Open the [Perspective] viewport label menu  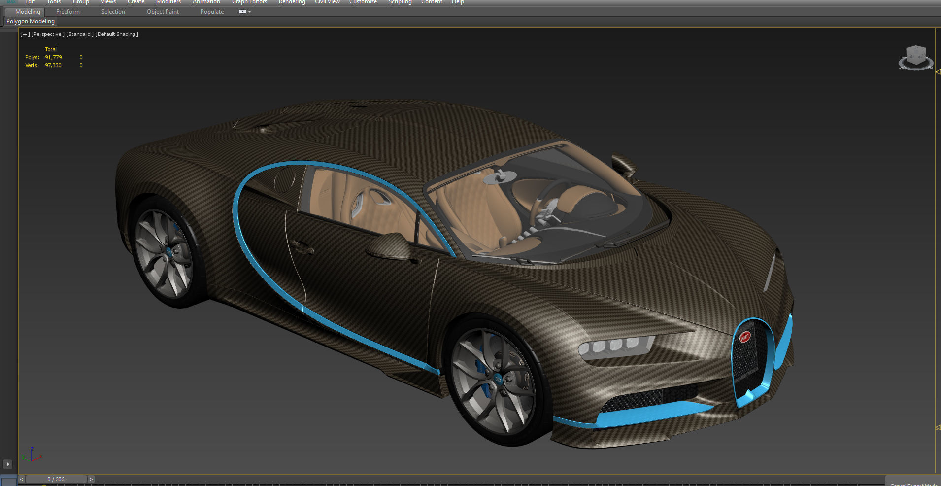tap(47, 34)
